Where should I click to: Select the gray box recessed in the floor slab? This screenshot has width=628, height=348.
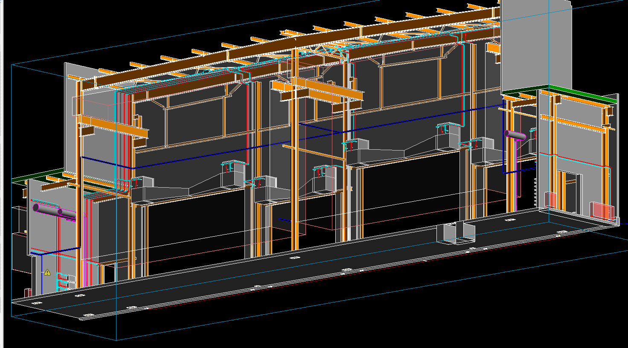pos(456,233)
